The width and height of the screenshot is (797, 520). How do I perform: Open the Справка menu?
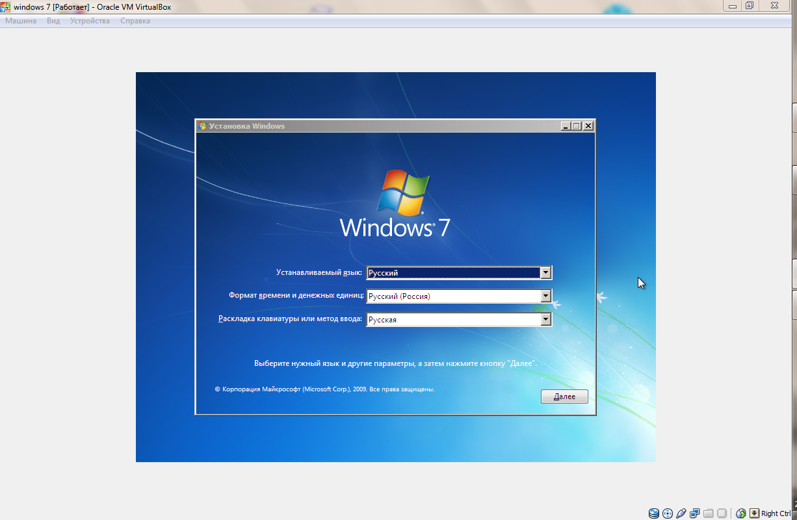click(x=135, y=21)
